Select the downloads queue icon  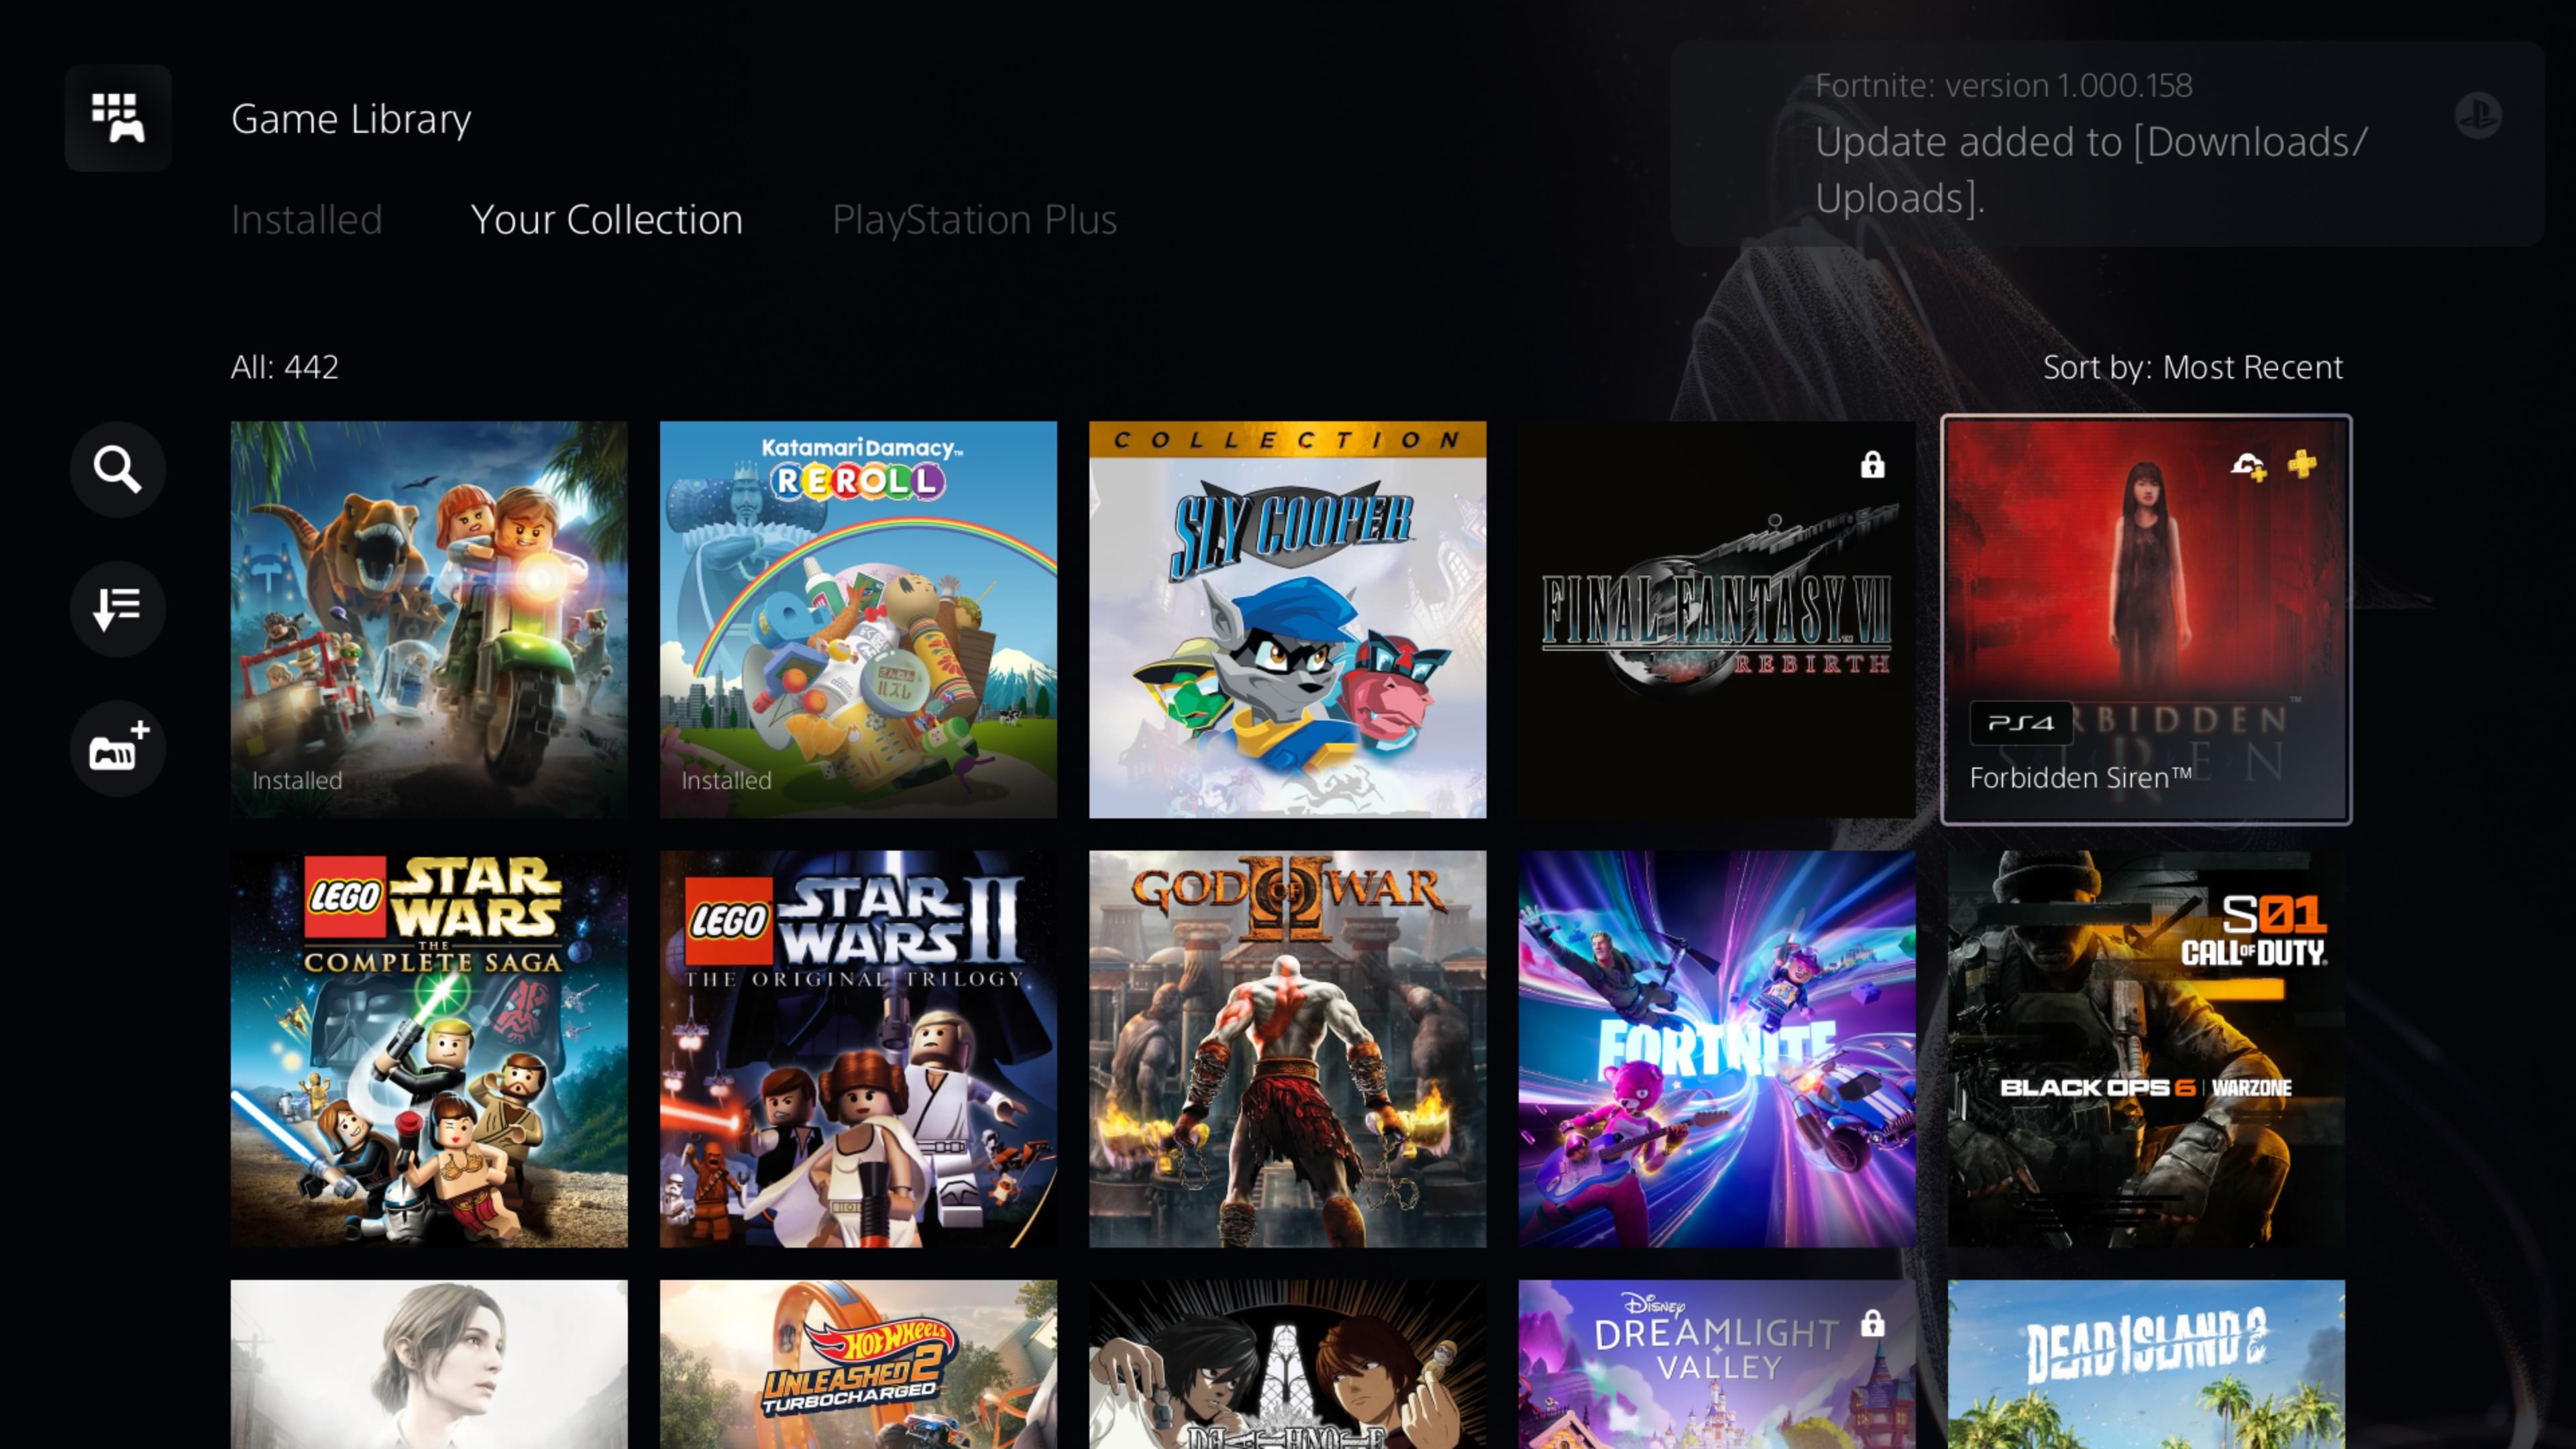117,608
